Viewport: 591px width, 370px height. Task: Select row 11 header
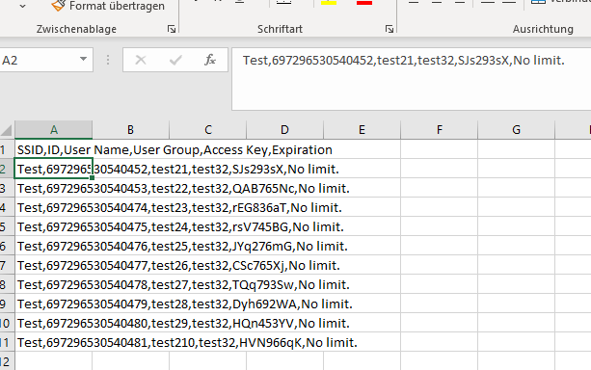[7, 342]
